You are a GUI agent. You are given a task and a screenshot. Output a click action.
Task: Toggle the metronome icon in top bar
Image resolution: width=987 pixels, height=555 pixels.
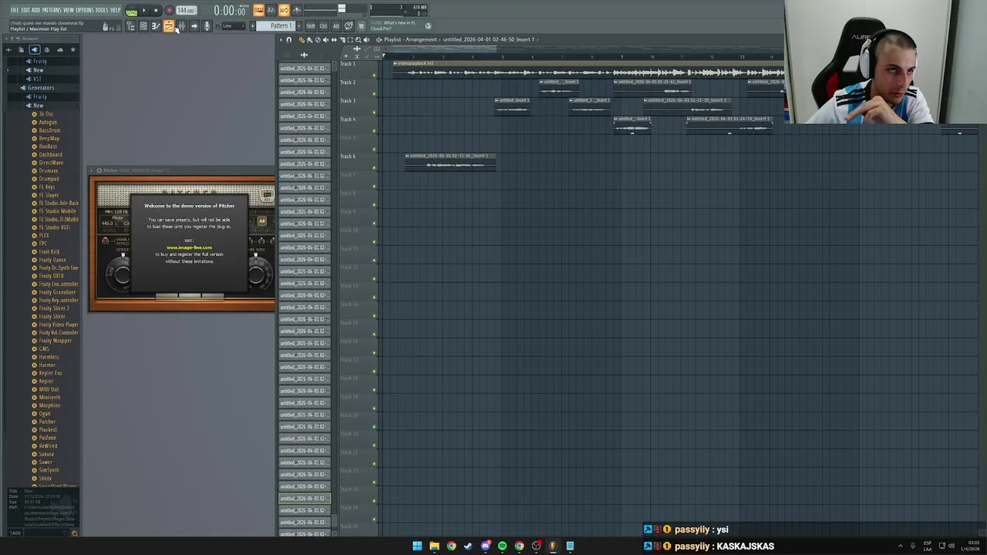pos(296,10)
